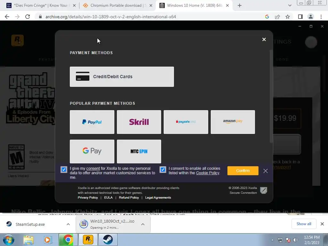Viewport: 328px width, 246px height.
Task: View site information via lock icon
Action: point(40,17)
